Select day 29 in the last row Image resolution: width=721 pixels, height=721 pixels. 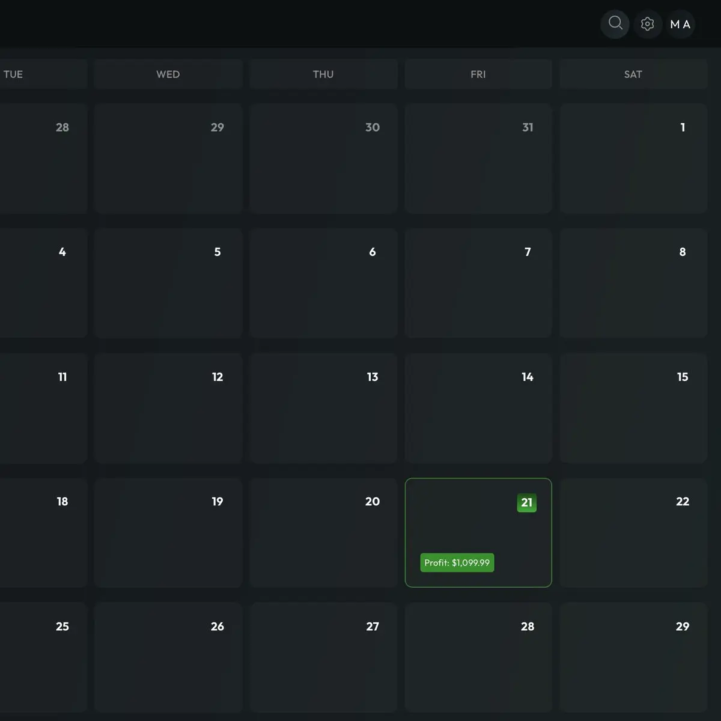[x=633, y=657]
